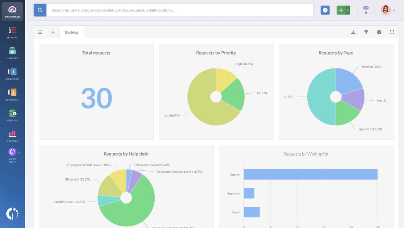Viewport: 404px width, 228px height.
Task: Open the Manager section
Action: pyautogui.click(x=12, y=53)
